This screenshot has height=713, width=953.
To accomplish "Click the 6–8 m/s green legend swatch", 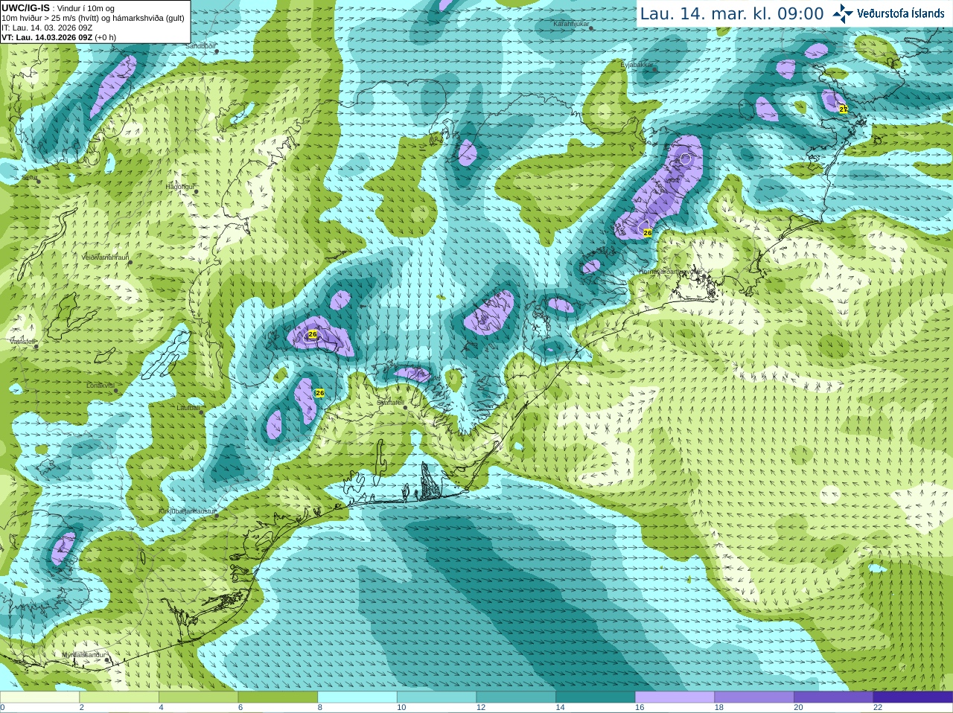I will [278, 697].
